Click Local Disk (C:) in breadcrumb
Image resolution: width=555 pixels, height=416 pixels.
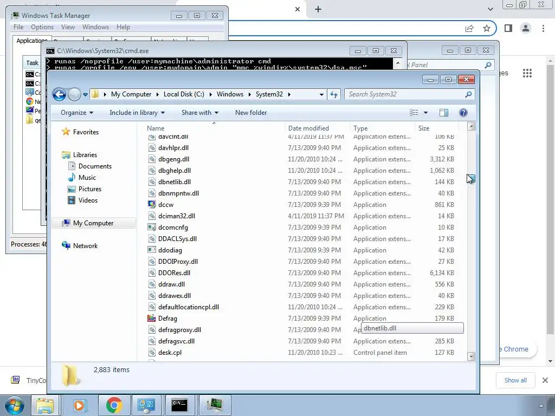click(184, 94)
